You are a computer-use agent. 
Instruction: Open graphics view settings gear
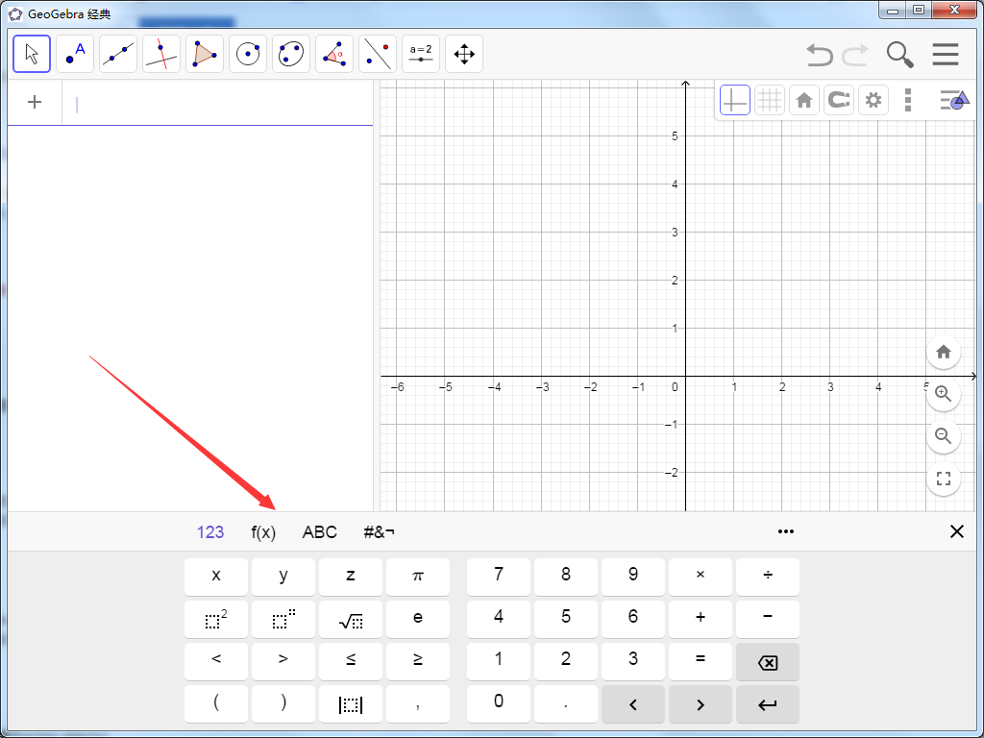873,100
